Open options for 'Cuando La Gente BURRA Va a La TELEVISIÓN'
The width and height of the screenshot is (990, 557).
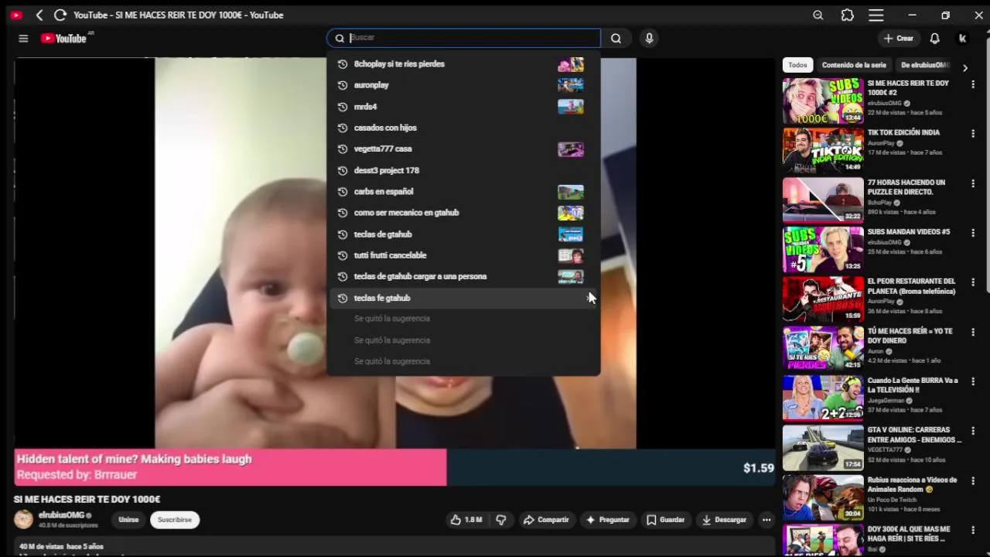[x=973, y=381]
